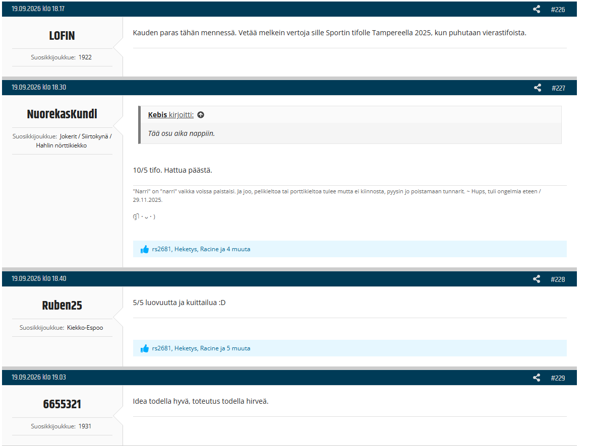Click timestamp 19.09.2026 klo 18.17
590x446 pixels.
38,9
